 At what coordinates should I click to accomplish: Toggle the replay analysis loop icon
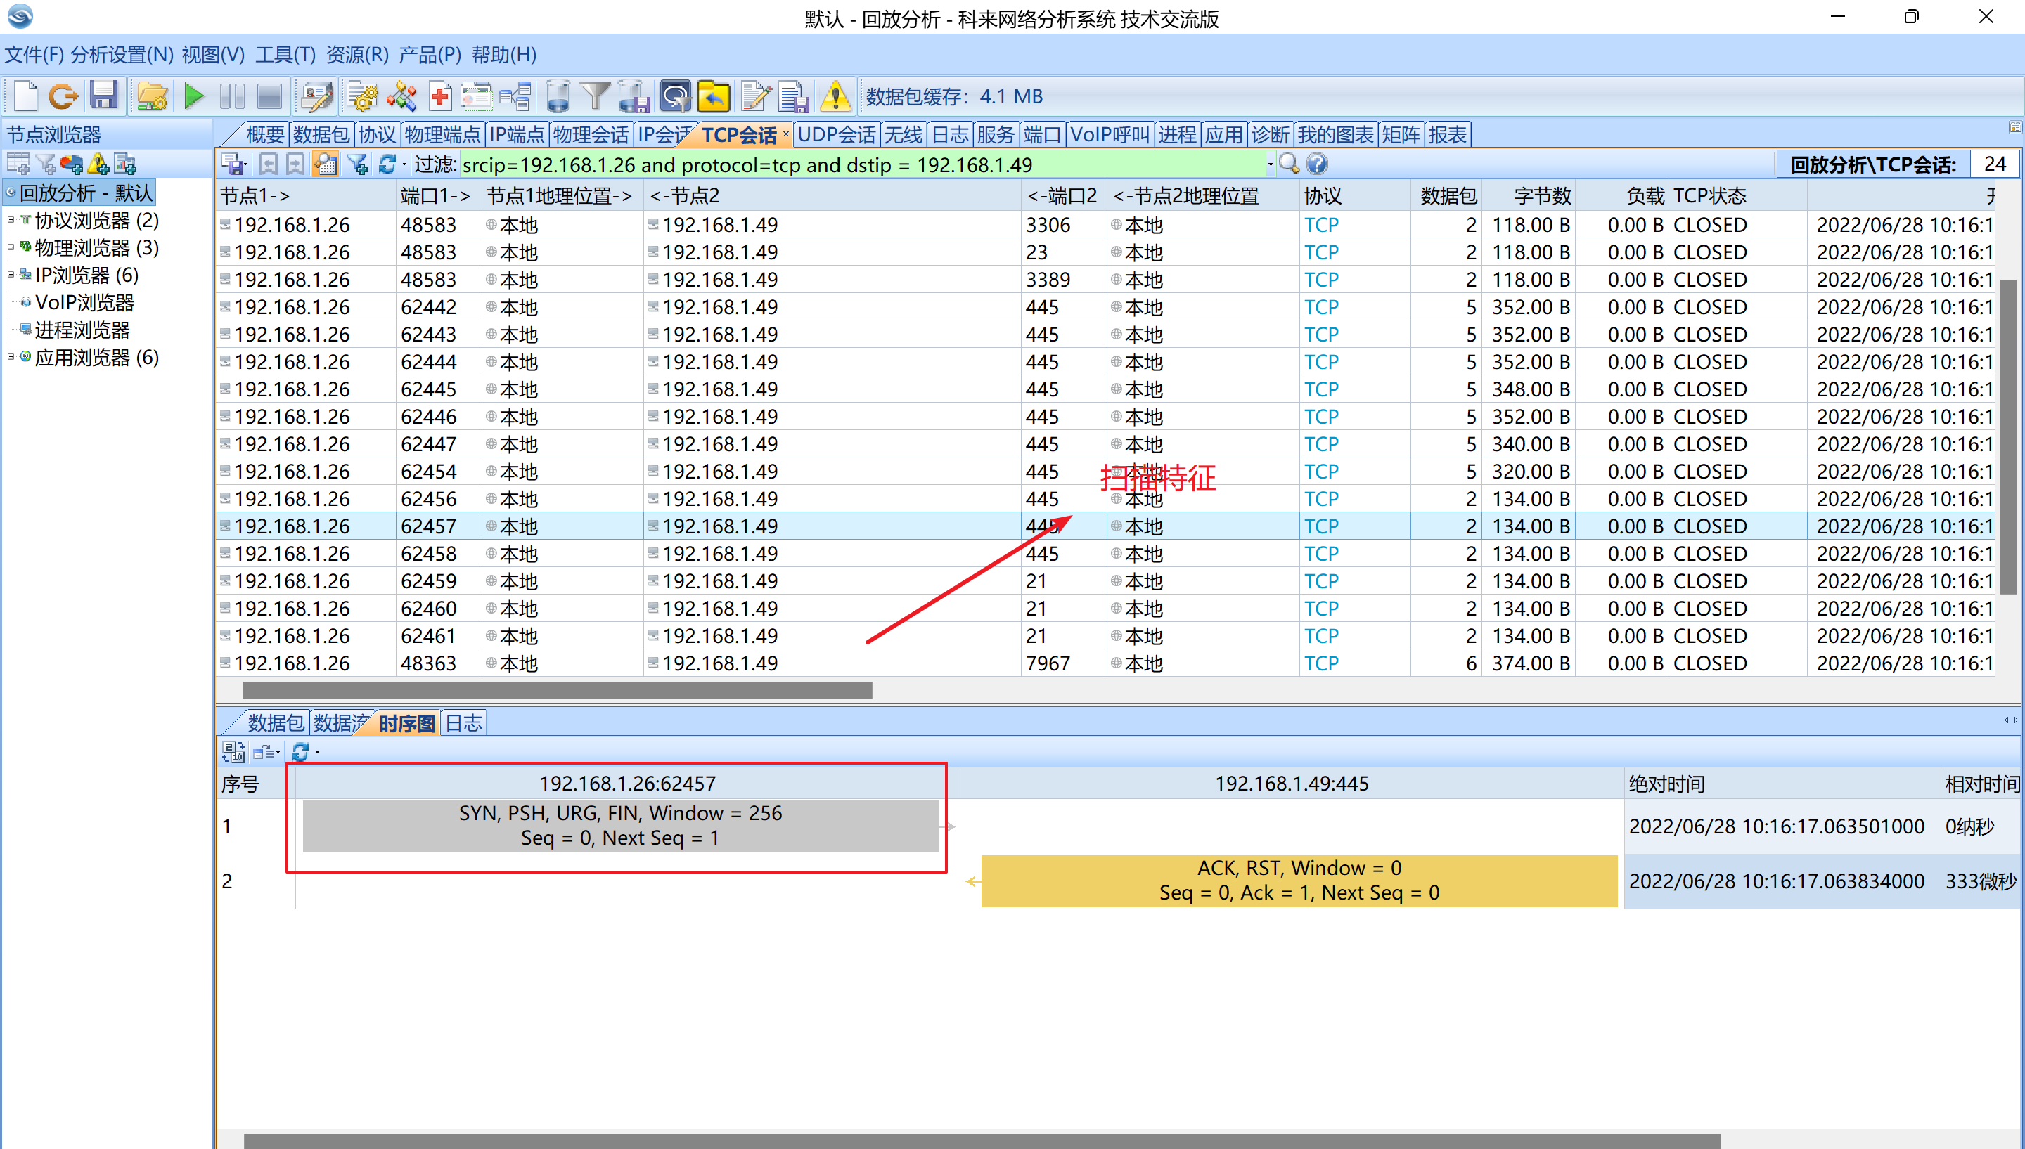point(674,96)
